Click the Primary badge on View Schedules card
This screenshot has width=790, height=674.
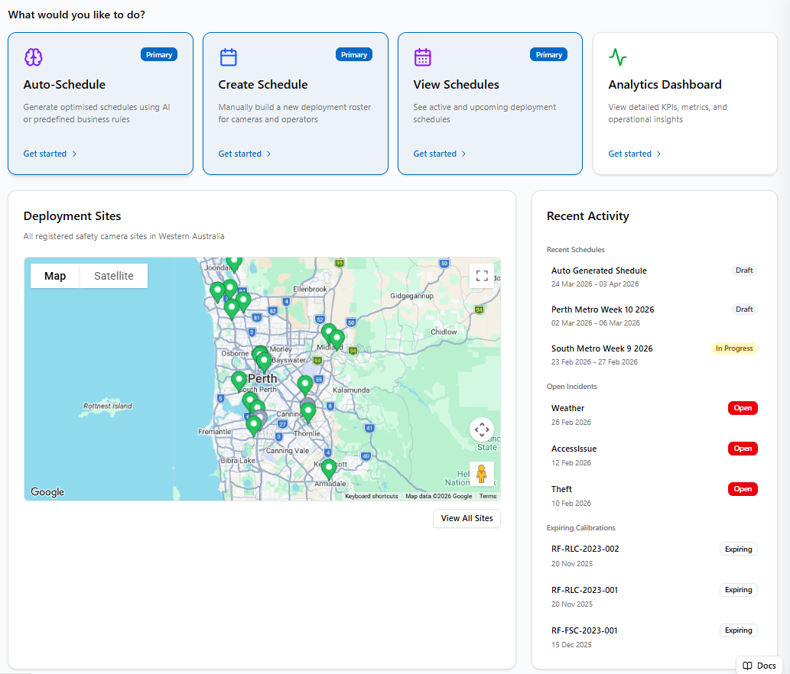tap(548, 55)
